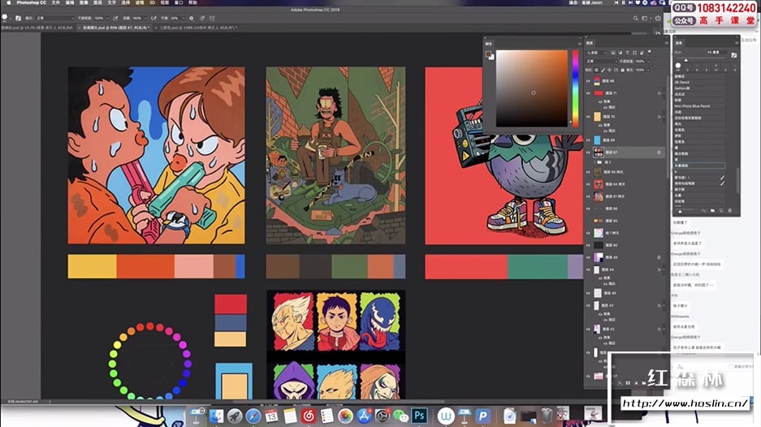Toggle visibility of layer 70
Viewport: 761px width, 427px height.
(589, 116)
